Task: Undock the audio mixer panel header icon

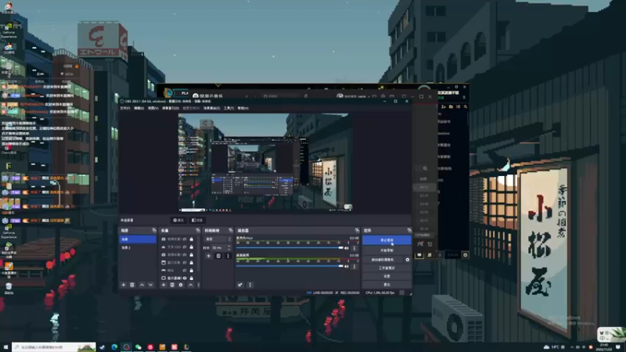Action: [x=357, y=230]
